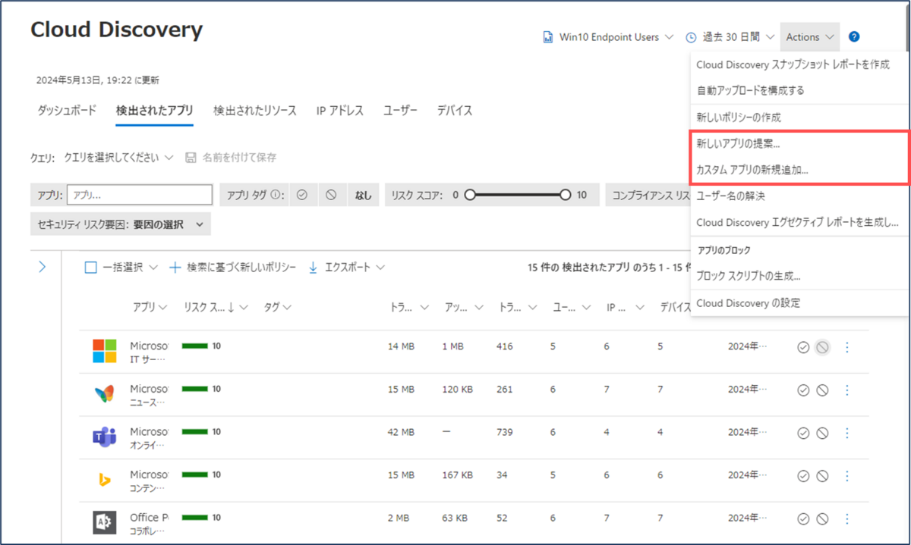Click the アプリ タグ info icon

276,195
